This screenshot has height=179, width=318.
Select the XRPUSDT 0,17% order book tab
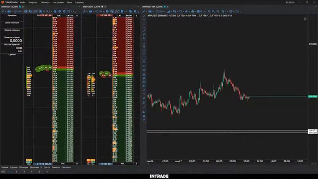91,6
